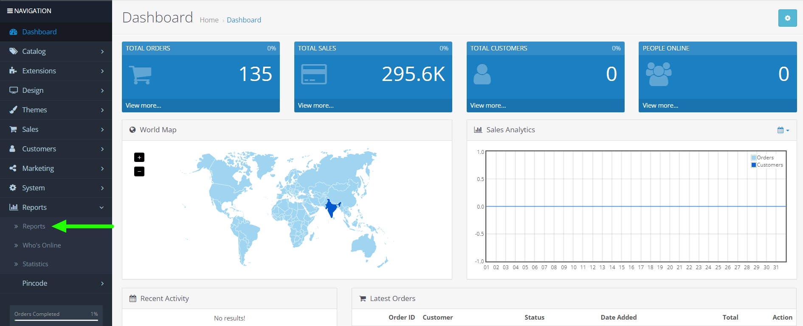803x326 pixels.
Task: Click the Dashboard gauge icon in sidebar
Action: pyautogui.click(x=13, y=32)
